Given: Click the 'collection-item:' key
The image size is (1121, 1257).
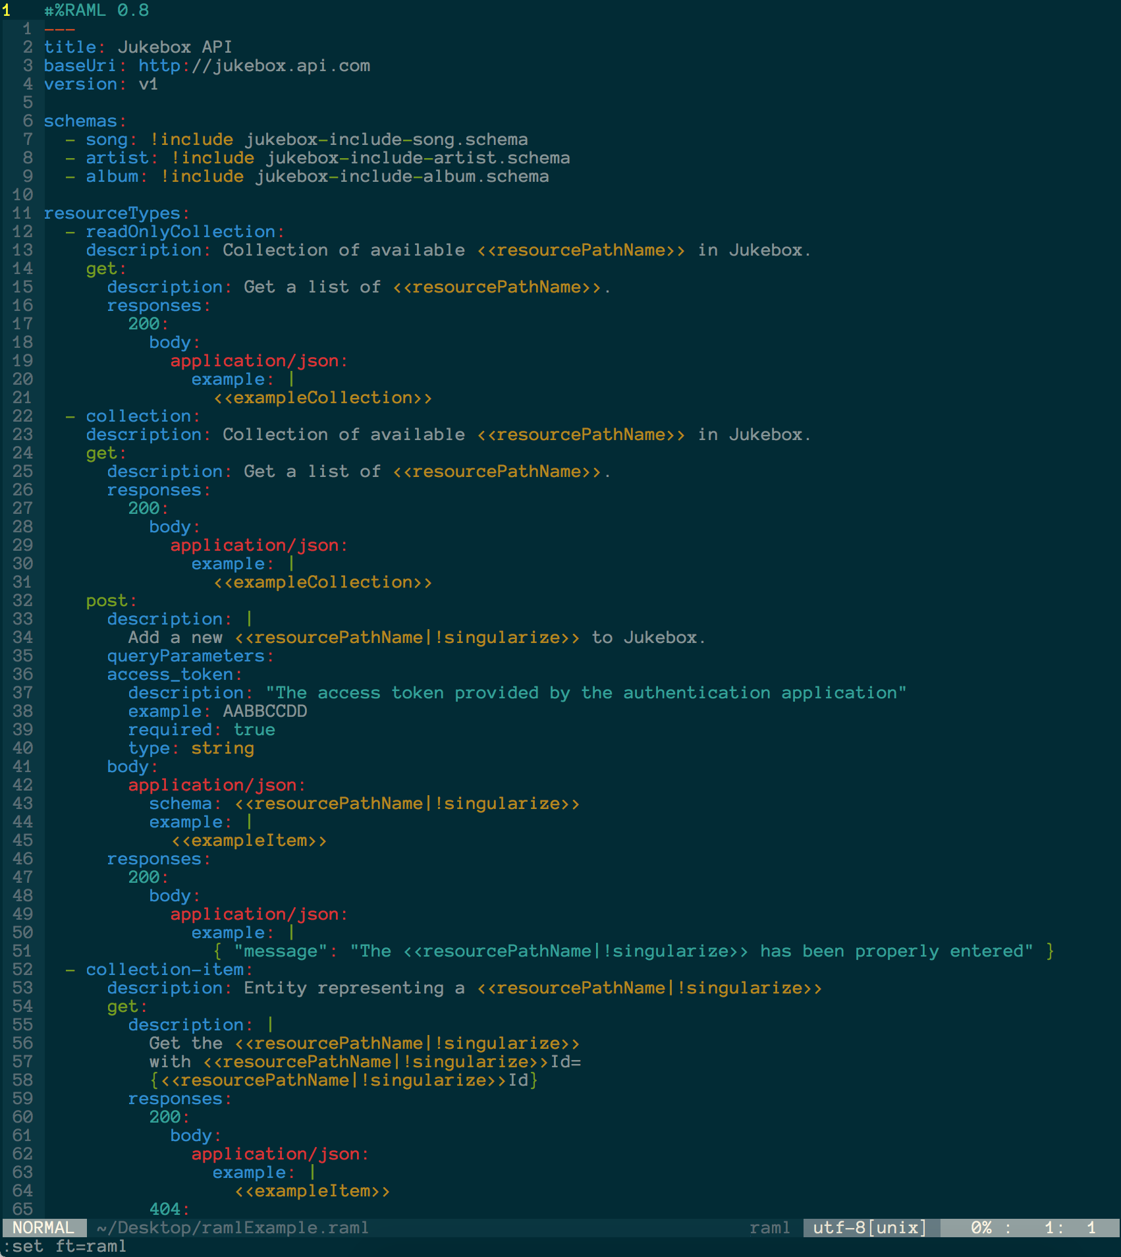Looking at the screenshot, I should [x=169, y=969].
